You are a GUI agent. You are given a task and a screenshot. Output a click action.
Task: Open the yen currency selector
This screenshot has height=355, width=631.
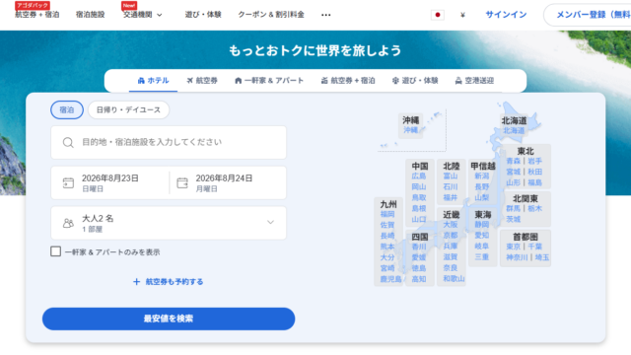pyautogui.click(x=462, y=15)
